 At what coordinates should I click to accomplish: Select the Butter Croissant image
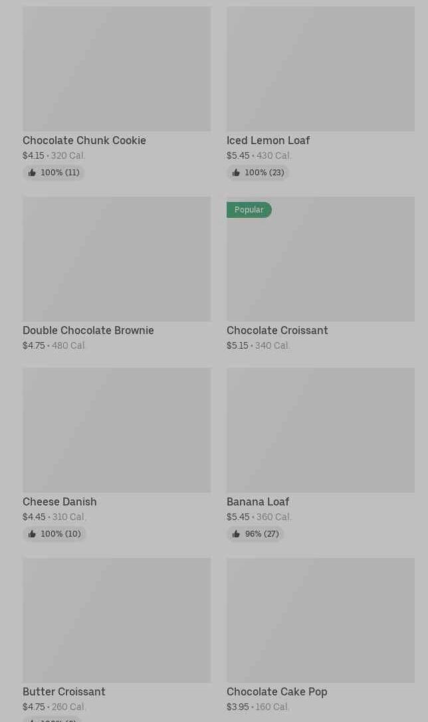pyautogui.click(x=116, y=620)
